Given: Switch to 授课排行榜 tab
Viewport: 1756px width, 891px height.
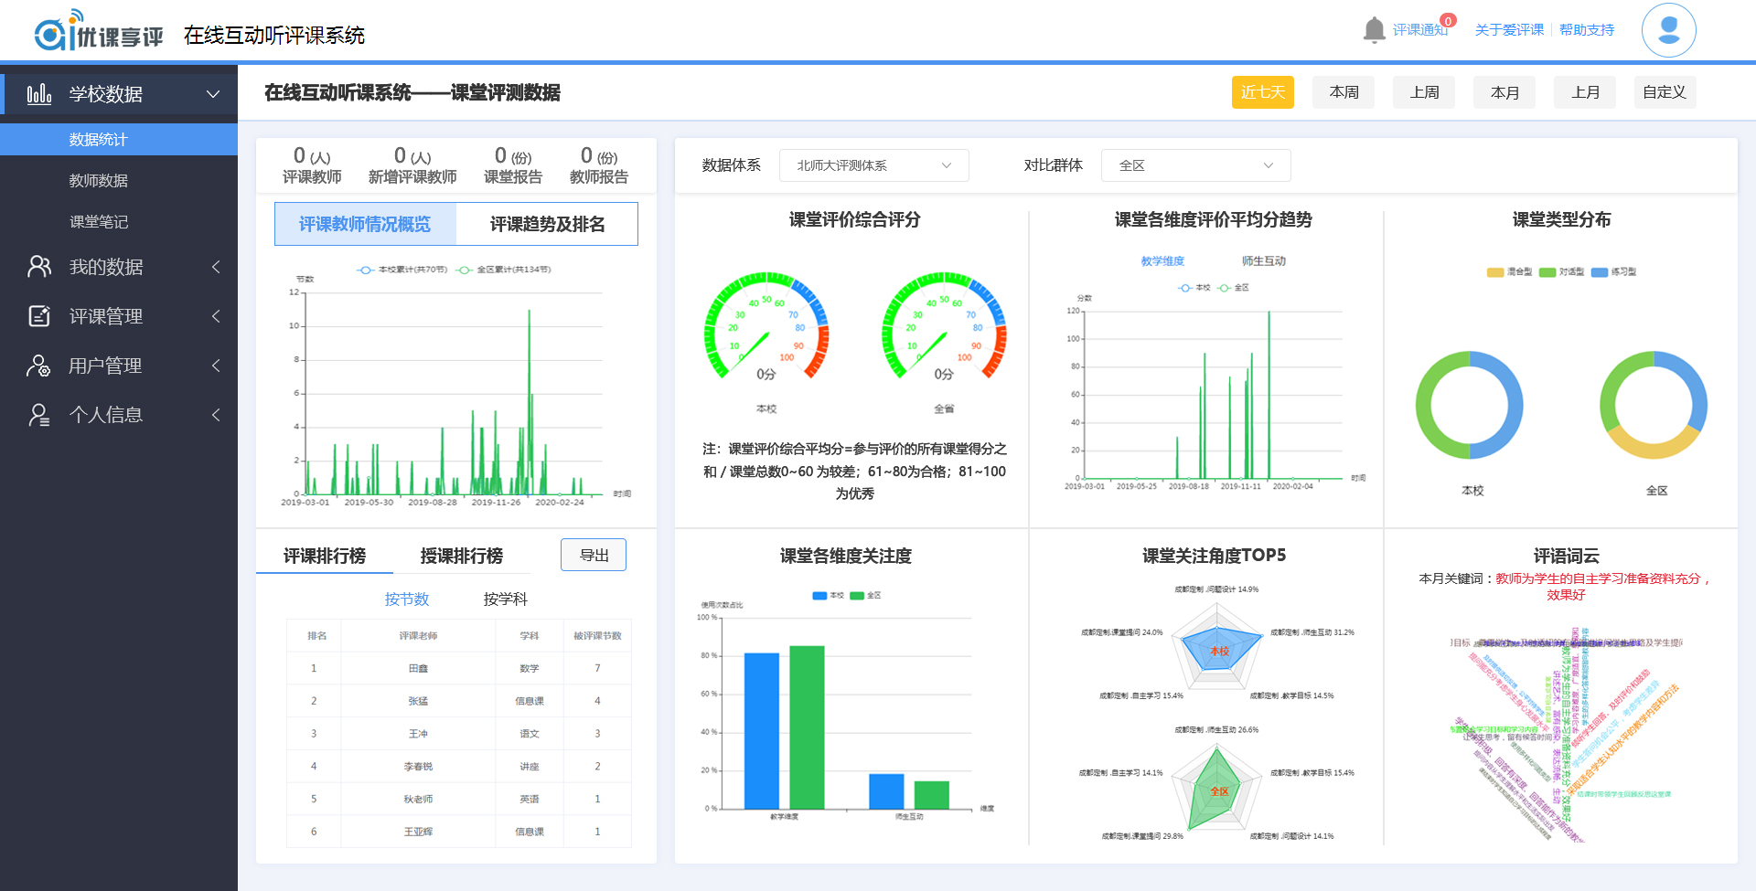Looking at the screenshot, I should [x=461, y=556].
